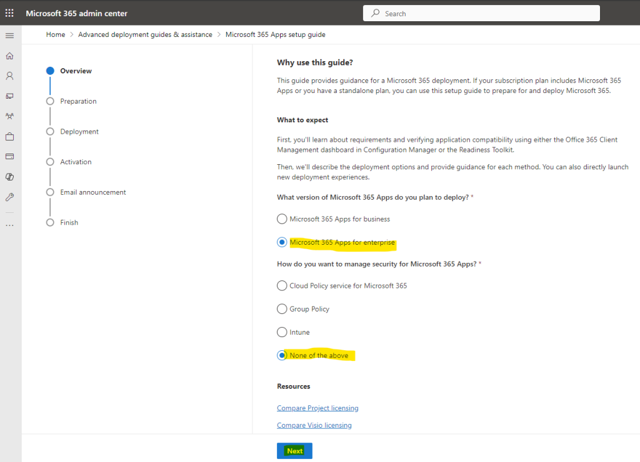
Task: Collapse the navigation menu hamburger icon
Action: click(x=10, y=36)
